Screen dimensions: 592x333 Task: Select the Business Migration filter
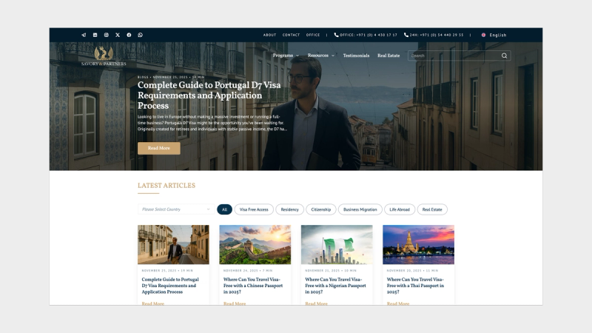tap(360, 209)
